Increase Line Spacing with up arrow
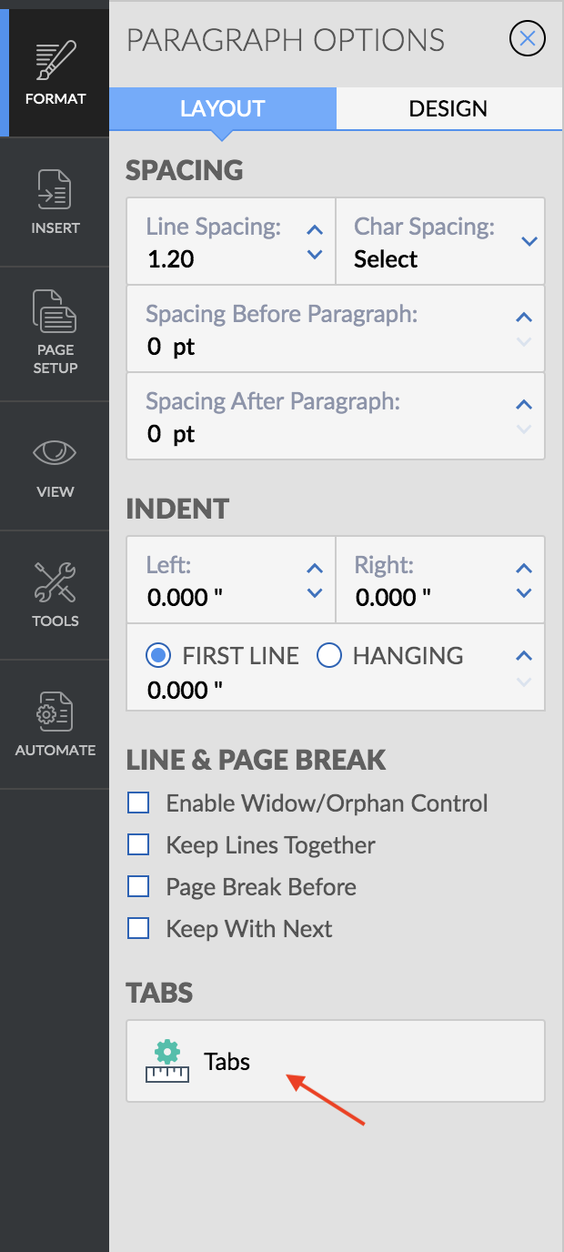 [315, 230]
